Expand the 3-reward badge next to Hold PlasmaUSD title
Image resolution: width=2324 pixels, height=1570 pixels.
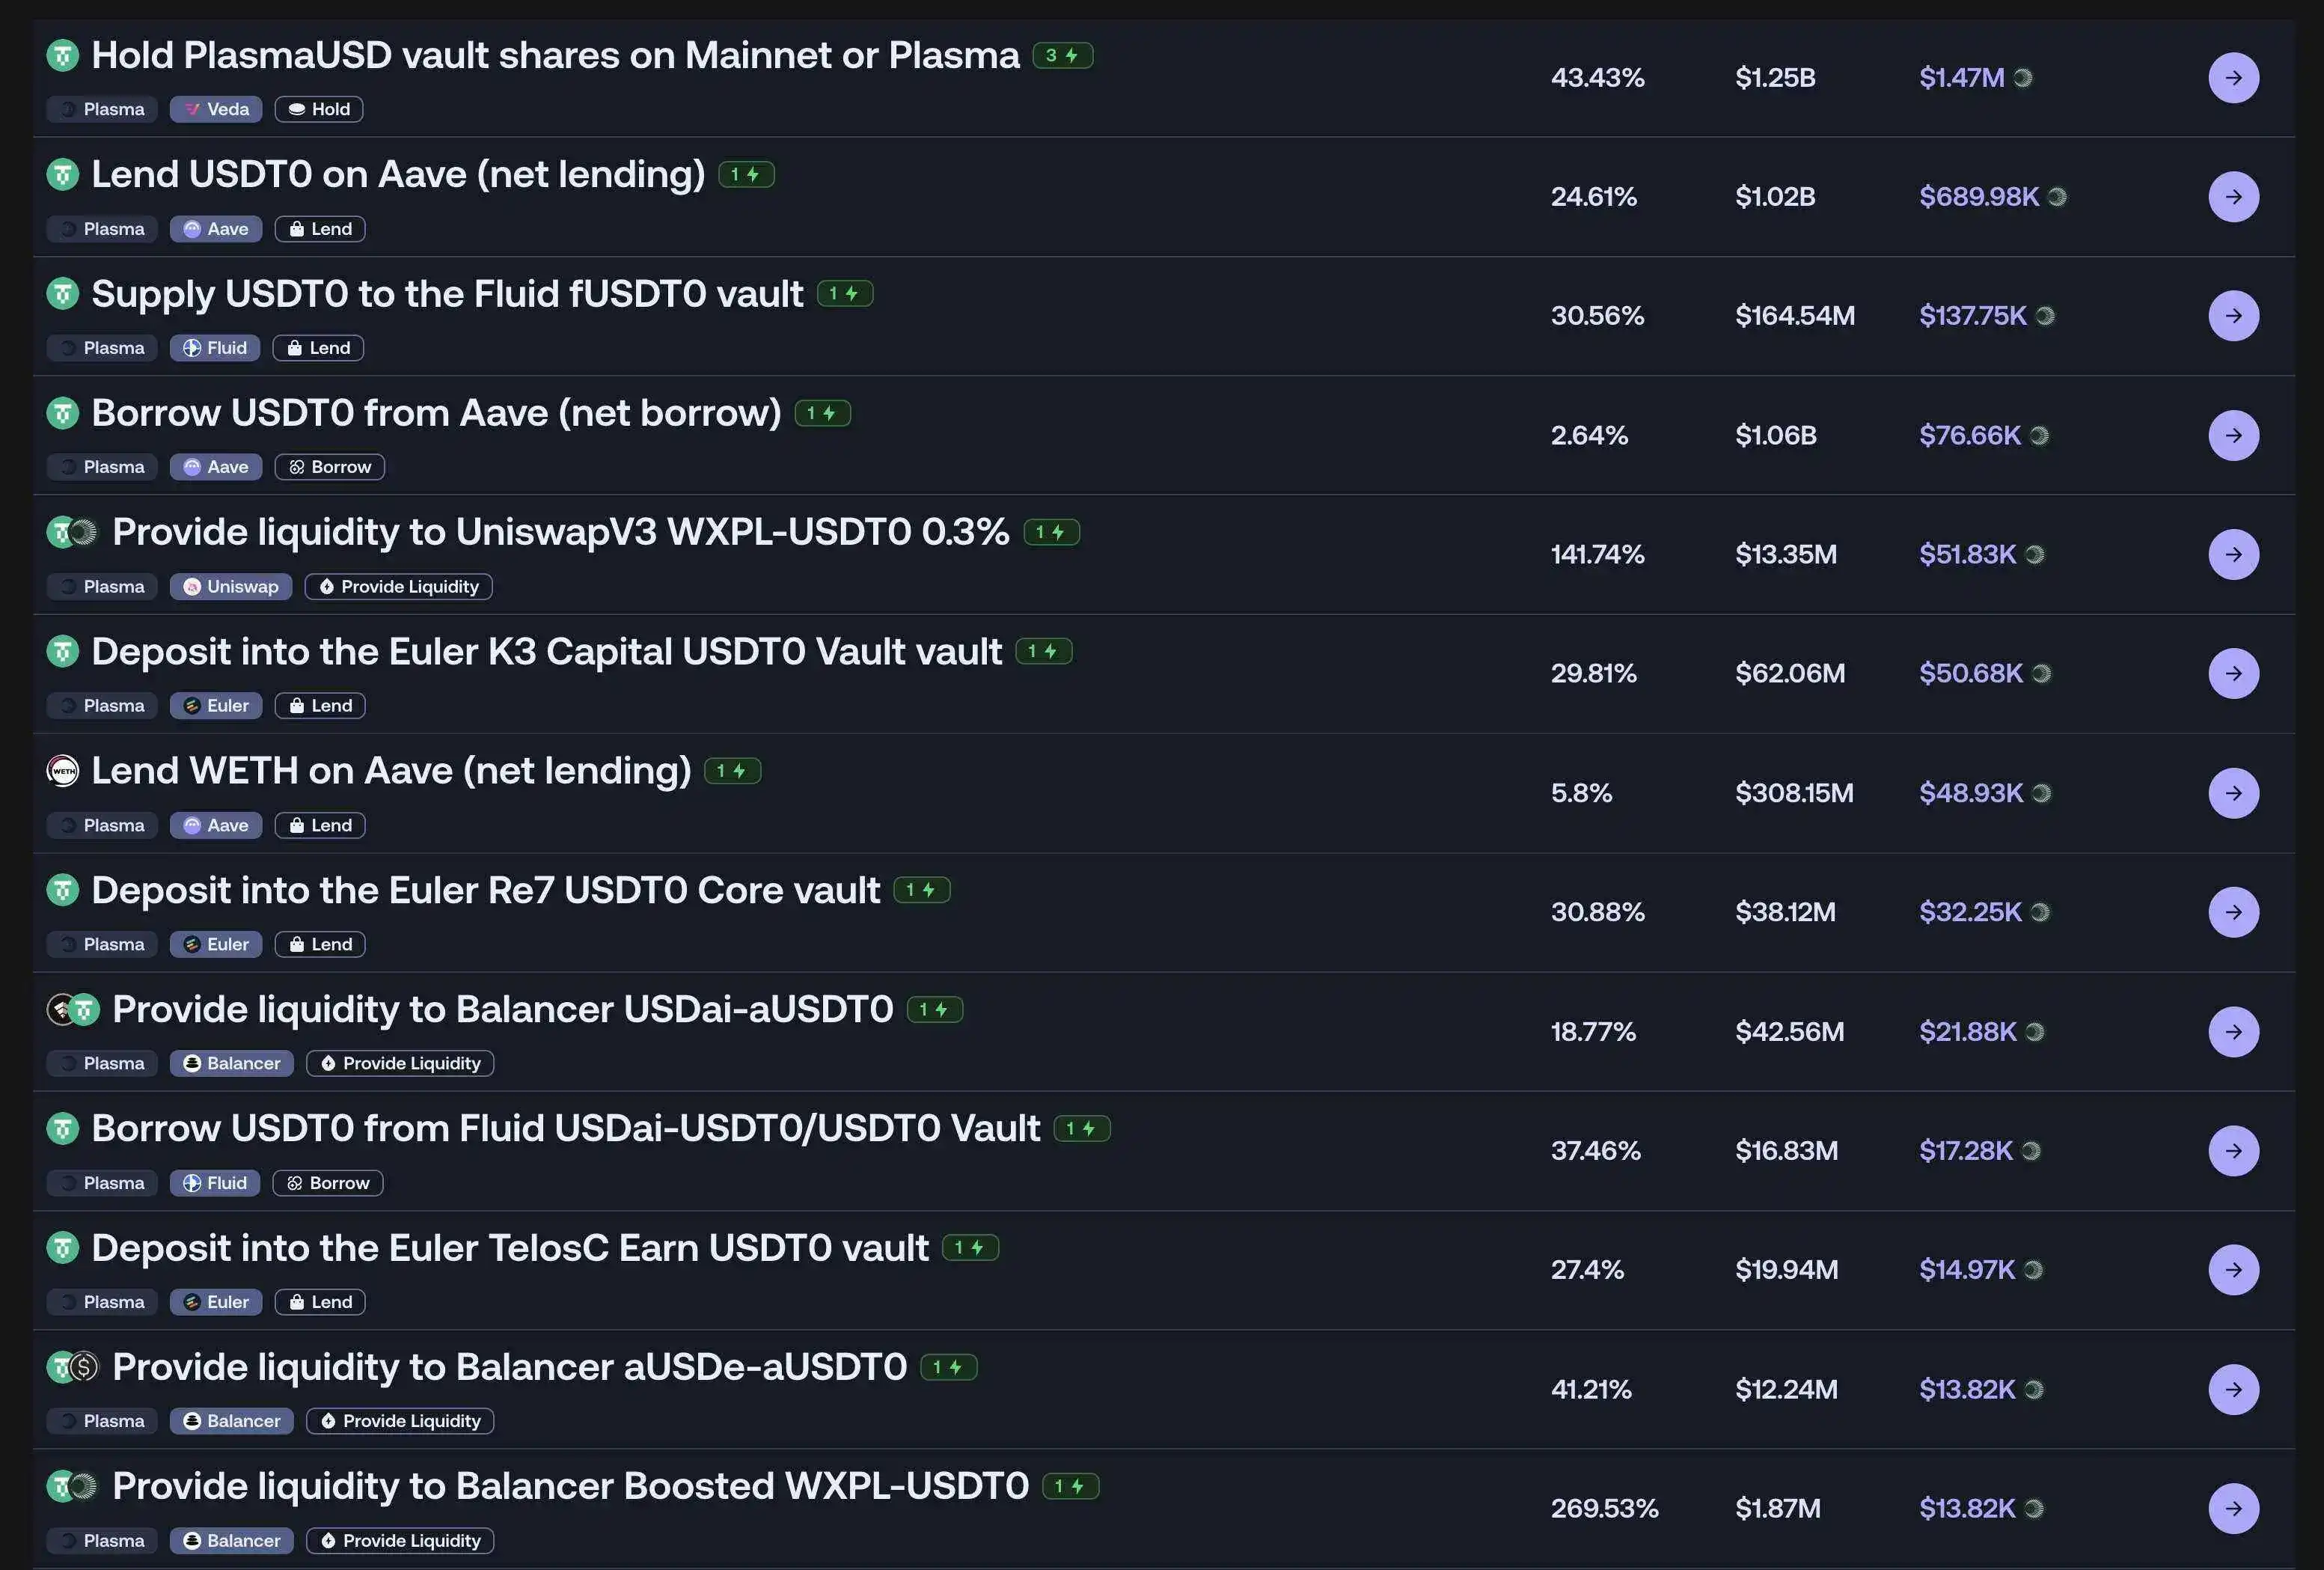coord(1064,55)
